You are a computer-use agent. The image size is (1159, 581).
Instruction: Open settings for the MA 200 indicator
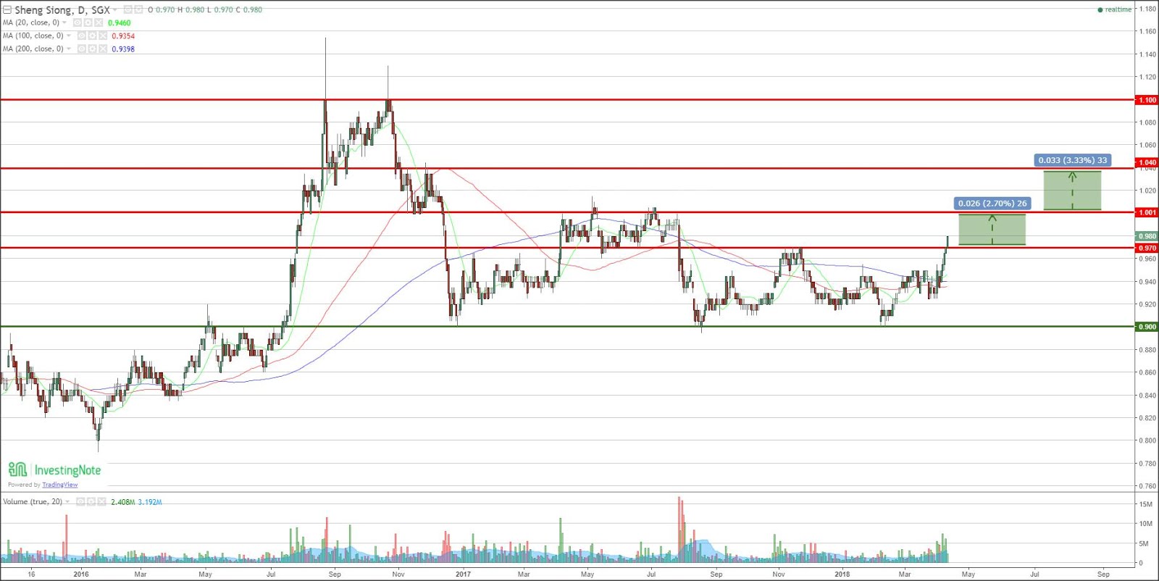point(92,49)
